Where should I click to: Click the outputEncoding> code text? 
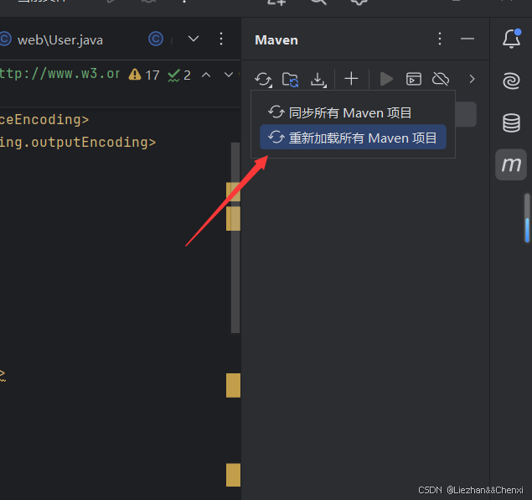point(93,143)
